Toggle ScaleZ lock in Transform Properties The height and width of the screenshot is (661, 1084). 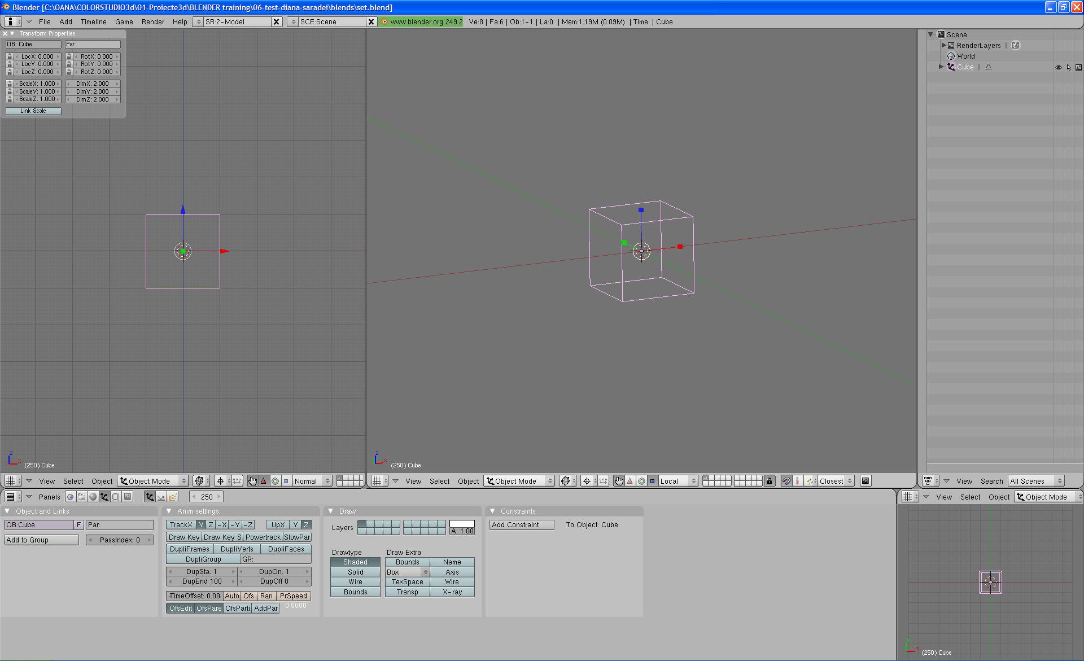point(10,99)
